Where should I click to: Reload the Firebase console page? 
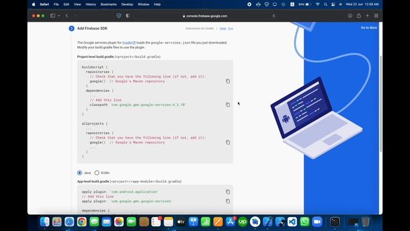coord(274,16)
